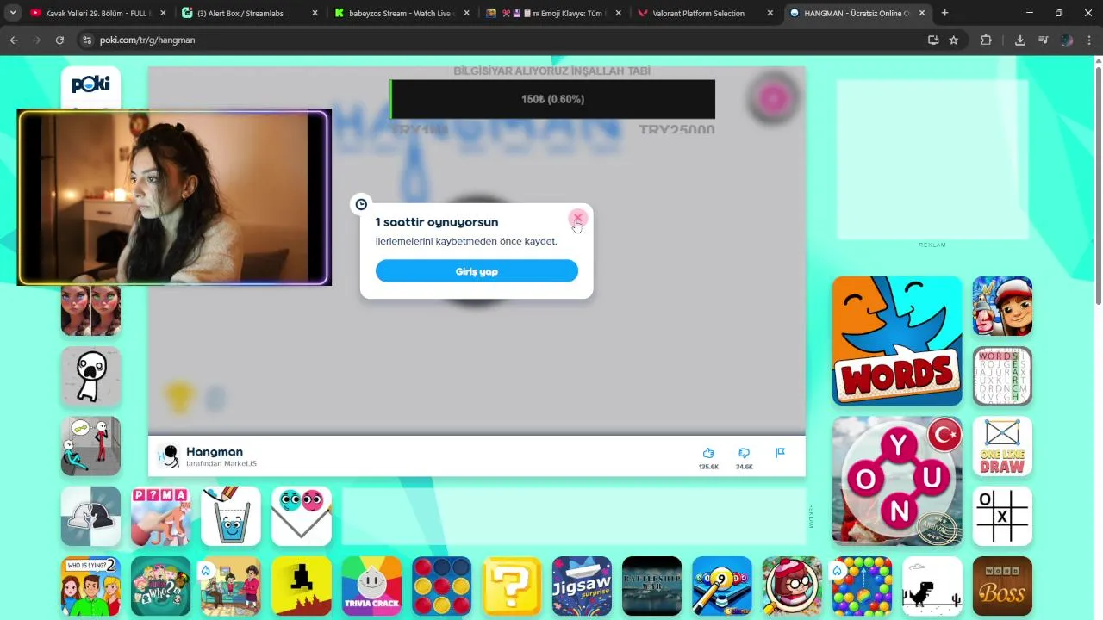1103x620 pixels.
Task: Open the Chrome three-dot menu
Action: point(1090,40)
